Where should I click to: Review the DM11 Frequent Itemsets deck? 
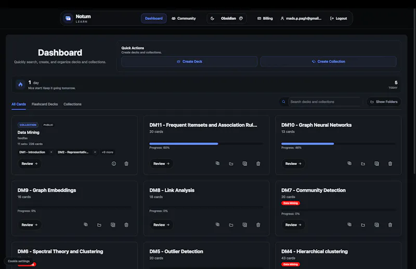tap(161, 163)
